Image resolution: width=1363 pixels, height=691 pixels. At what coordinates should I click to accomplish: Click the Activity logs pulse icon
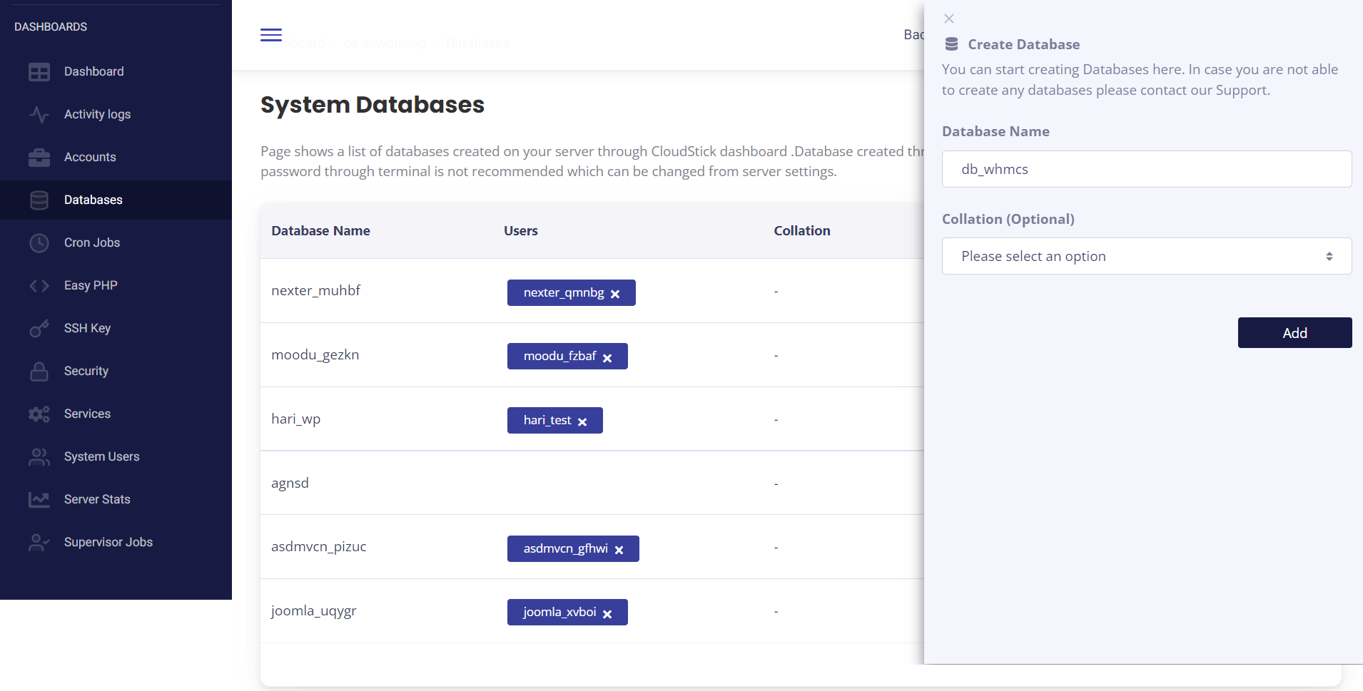pos(39,115)
